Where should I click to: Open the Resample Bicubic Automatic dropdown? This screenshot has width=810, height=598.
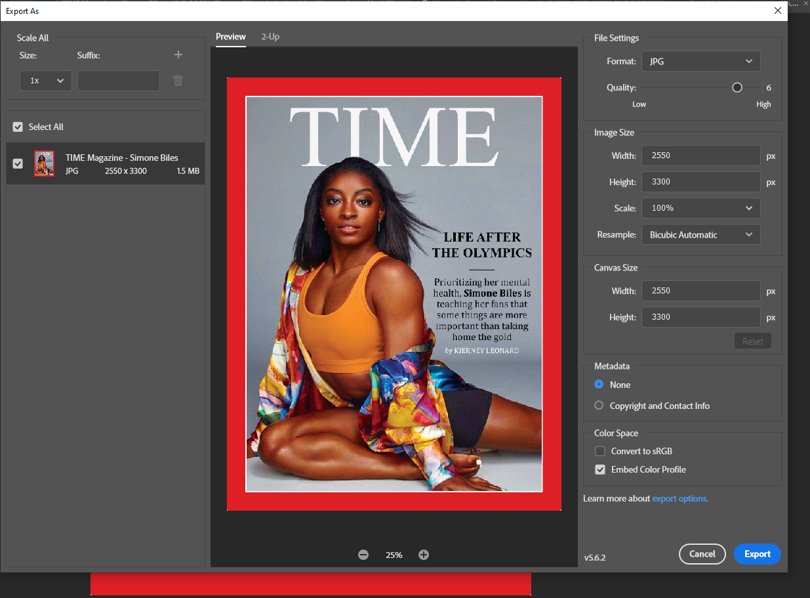(701, 234)
